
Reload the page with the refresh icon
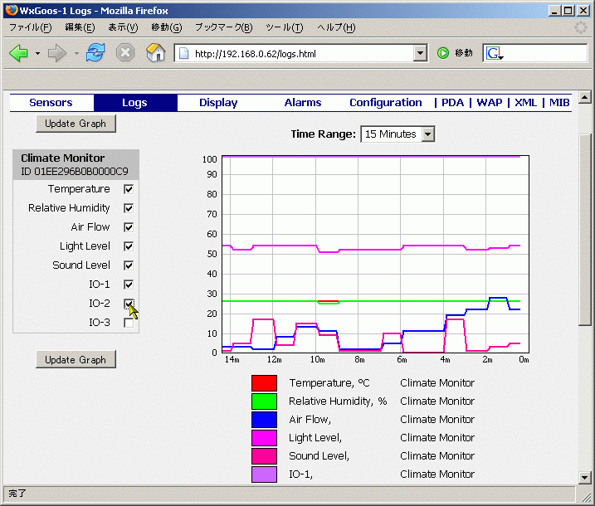[x=95, y=52]
